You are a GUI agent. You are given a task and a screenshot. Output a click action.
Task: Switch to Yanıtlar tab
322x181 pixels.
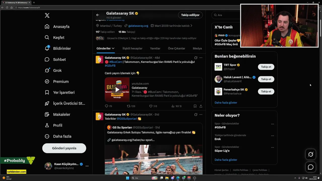click(155, 48)
